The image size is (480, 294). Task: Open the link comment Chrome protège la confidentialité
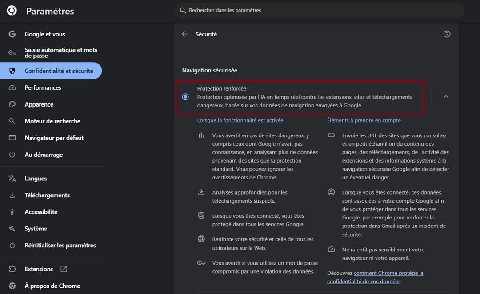375,277
